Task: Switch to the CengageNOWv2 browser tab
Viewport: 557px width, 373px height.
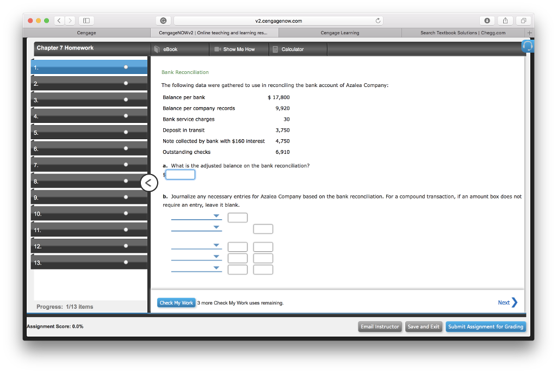Action: point(213,33)
